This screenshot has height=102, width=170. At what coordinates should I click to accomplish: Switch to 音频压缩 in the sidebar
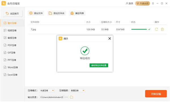pos(12,38)
